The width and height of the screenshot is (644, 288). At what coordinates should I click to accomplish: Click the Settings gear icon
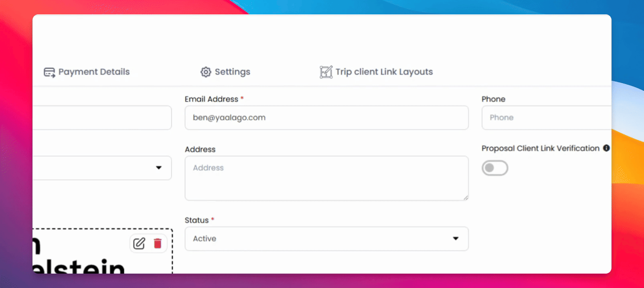206,72
